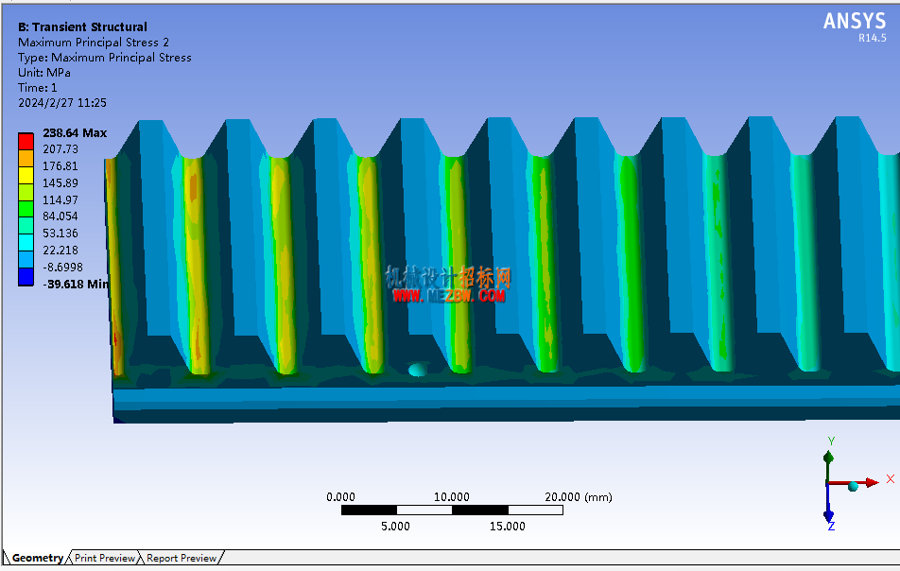Click the Y axis arrow of triad

828,458
